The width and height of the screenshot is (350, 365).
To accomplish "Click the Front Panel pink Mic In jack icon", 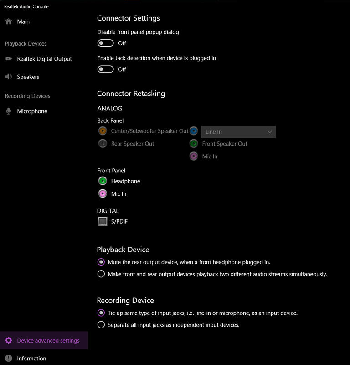I will pyautogui.click(x=103, y=194).
